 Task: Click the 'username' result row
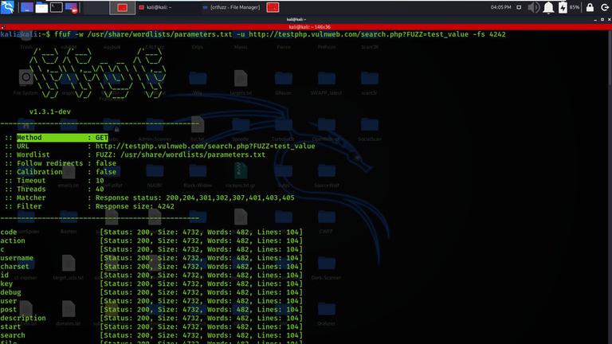coord(151,258)
